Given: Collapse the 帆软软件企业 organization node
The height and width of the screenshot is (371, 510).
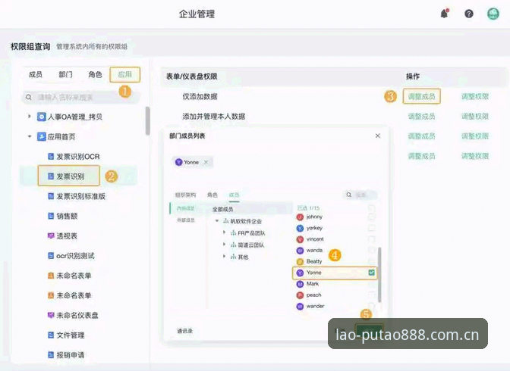Looking at the screenshot, I should tap(217, 221).
